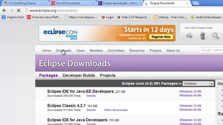223x125 pixels.
Task: Click the Eclipse Marketplace 'mp' icon
Action: (x=189, y=36)
